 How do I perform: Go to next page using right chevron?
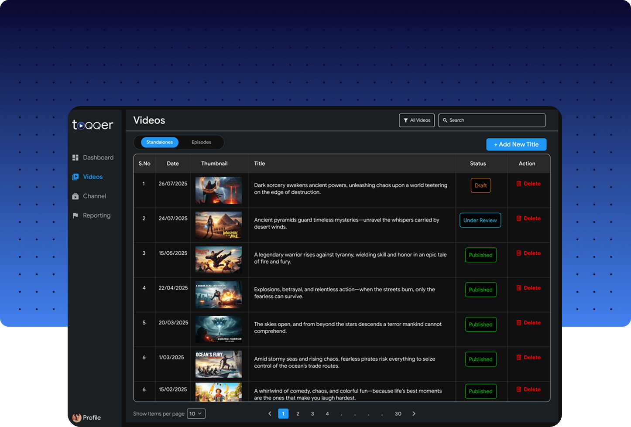pyautogui.click(x=414, y=413)
